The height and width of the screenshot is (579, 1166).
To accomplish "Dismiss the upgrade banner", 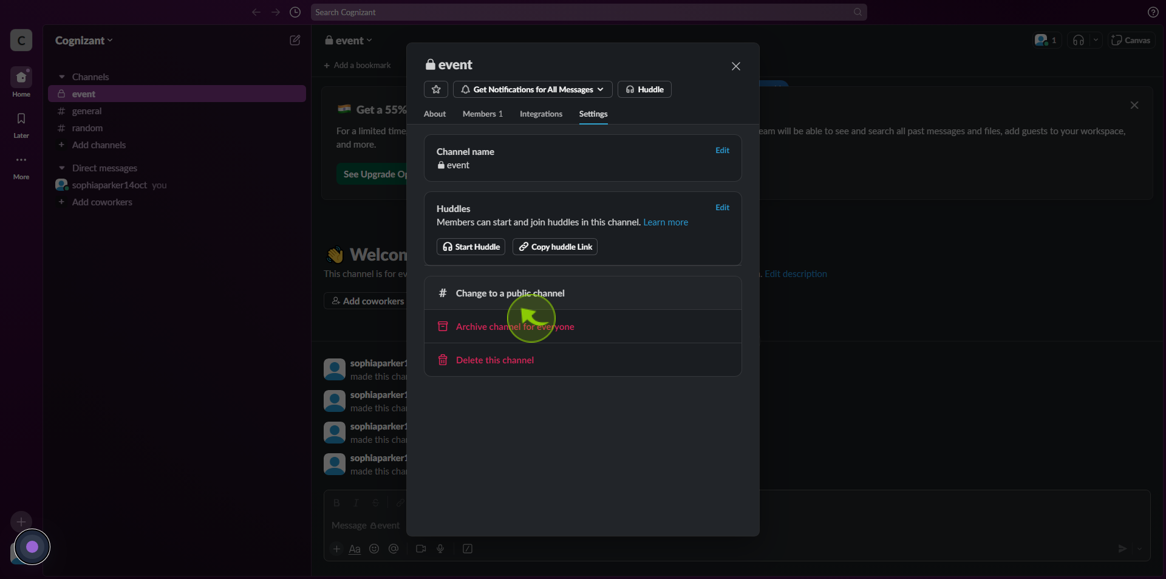I will pyautogui.click(x=1134, y=105).
